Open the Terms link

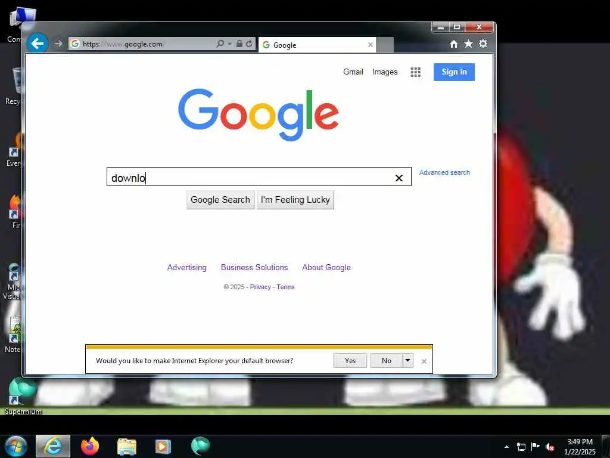(x=285, y=287)
